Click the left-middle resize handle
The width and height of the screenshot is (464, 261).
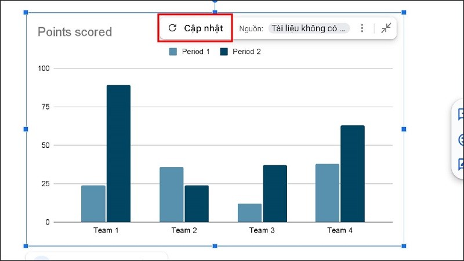(26, 129)
